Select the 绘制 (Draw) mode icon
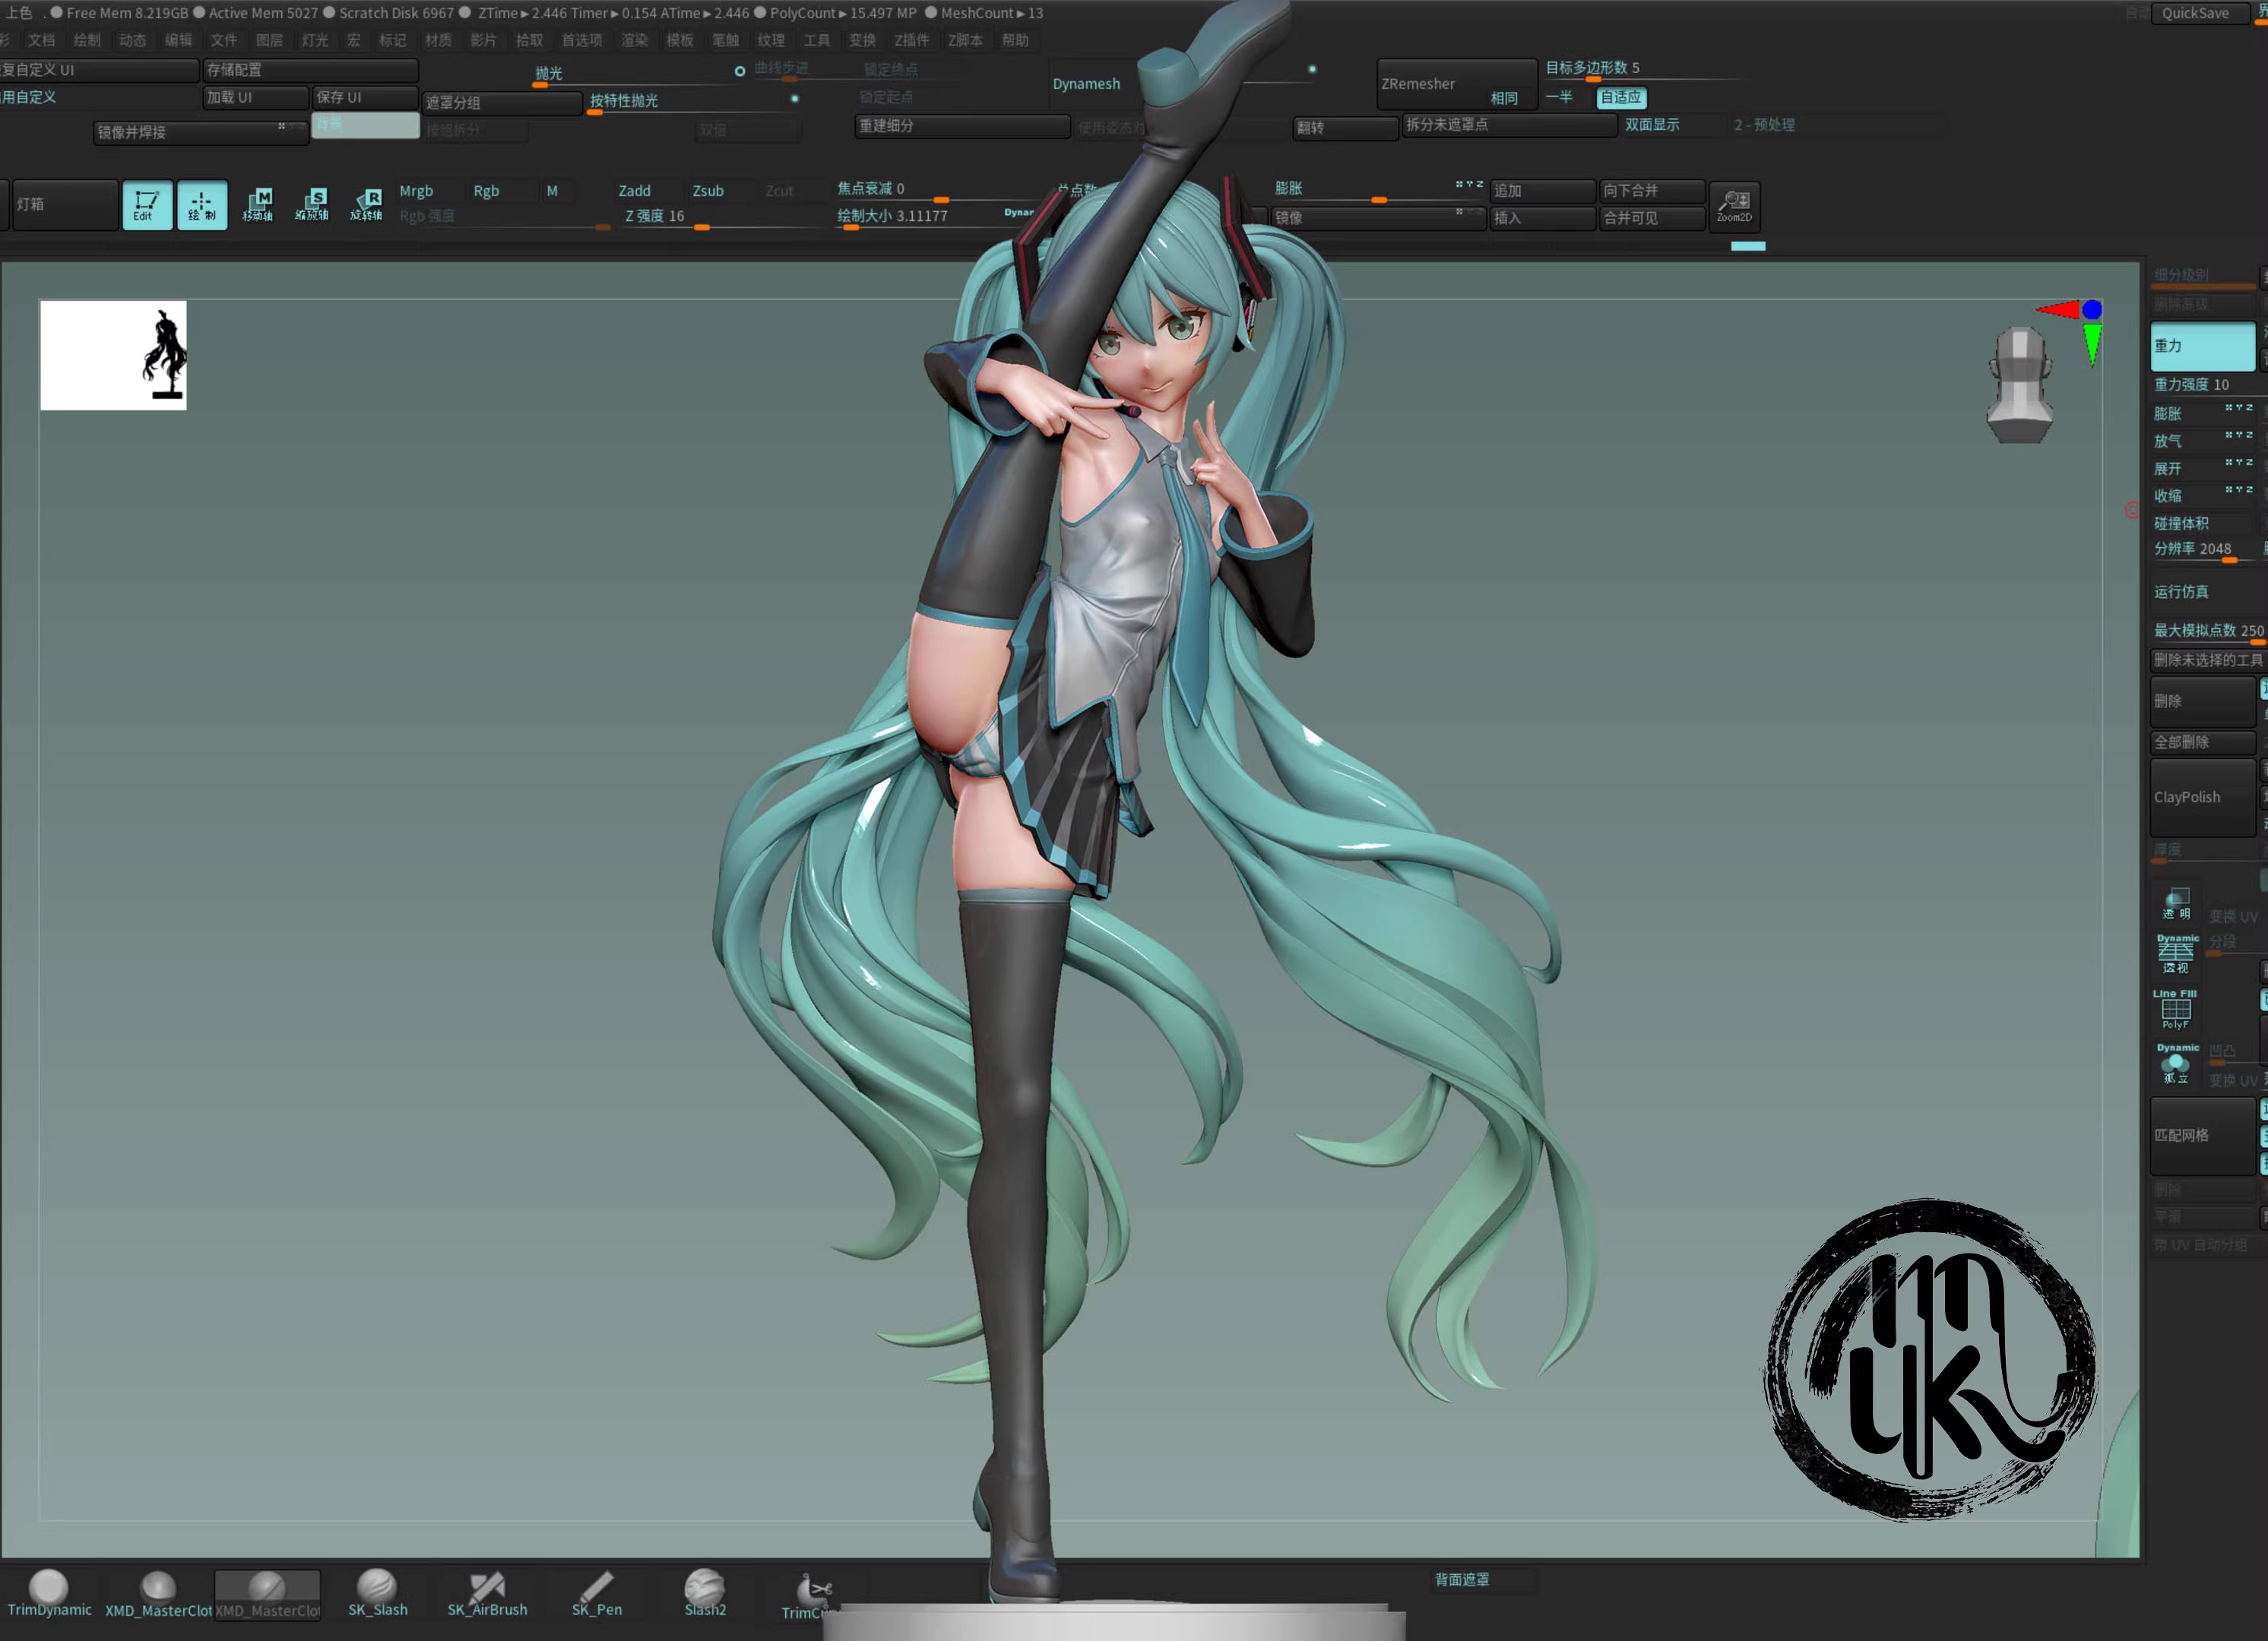 pos(203,205)
